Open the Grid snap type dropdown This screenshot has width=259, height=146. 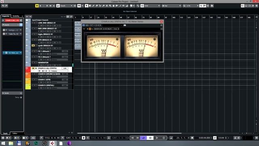click(159, 6)
